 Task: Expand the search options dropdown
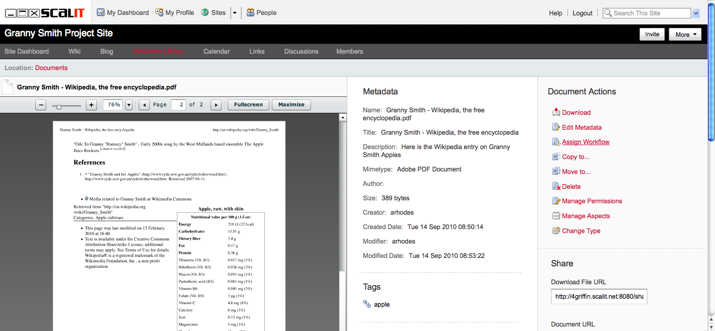696,13
